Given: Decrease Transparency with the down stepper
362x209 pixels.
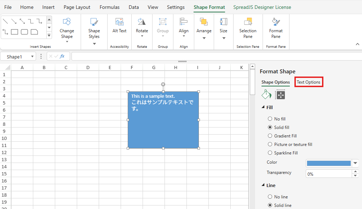Looking at the screenshot, I should click(x=355, y=176).
